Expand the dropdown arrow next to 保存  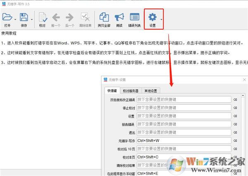(x=32, y=19)
